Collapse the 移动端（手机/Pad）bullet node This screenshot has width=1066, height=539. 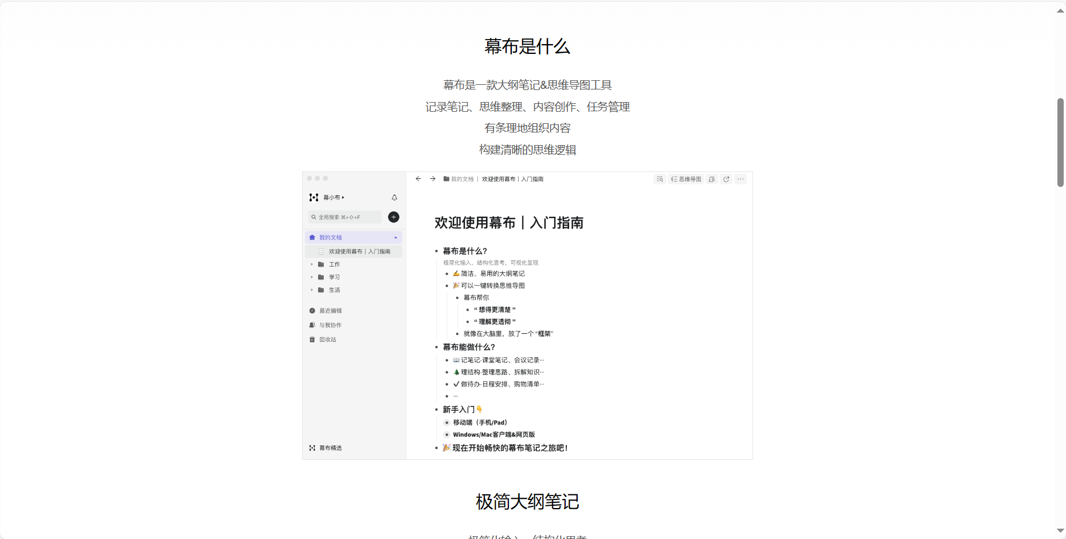(x=447, y=423)
